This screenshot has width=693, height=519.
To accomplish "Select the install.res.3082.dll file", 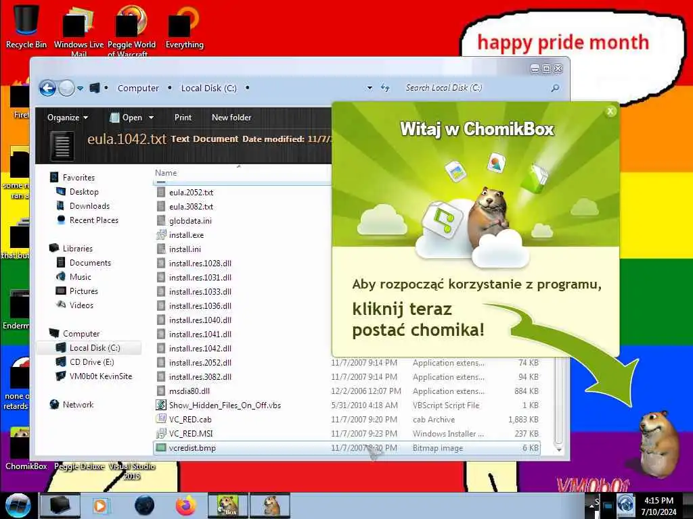I will point(200,376).
